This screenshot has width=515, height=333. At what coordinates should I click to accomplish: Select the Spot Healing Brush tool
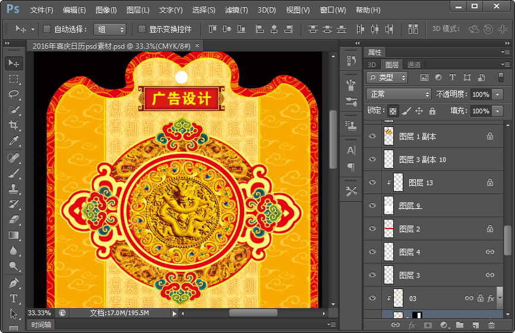point(14,158)
